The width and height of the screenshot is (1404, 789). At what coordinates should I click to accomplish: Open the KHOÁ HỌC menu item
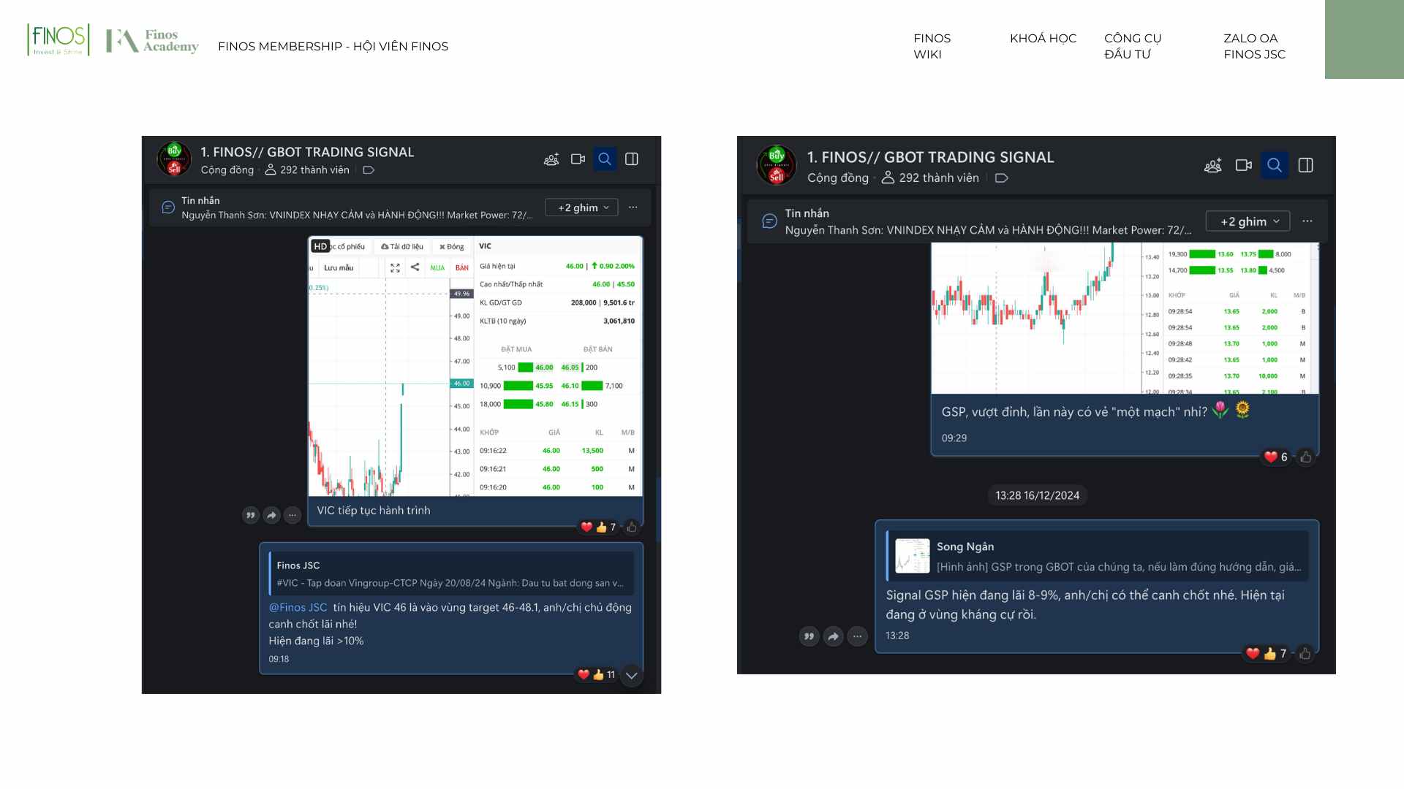coord(1043,38)
